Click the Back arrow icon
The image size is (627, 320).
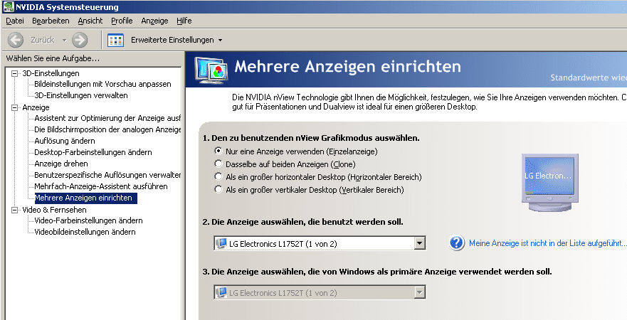click(x=16, y=40)
